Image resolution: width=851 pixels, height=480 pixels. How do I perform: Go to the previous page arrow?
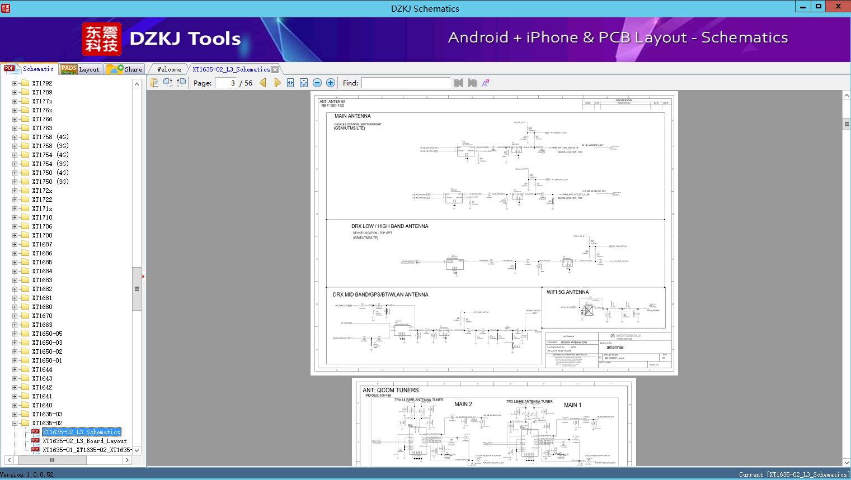[263, 83]
